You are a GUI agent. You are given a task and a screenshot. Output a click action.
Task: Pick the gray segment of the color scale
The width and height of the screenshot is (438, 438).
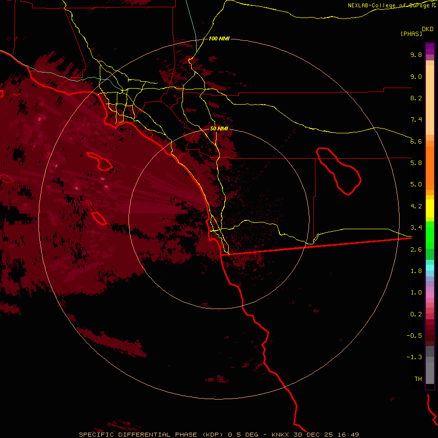pyautogui.click(x=430, y=366)
